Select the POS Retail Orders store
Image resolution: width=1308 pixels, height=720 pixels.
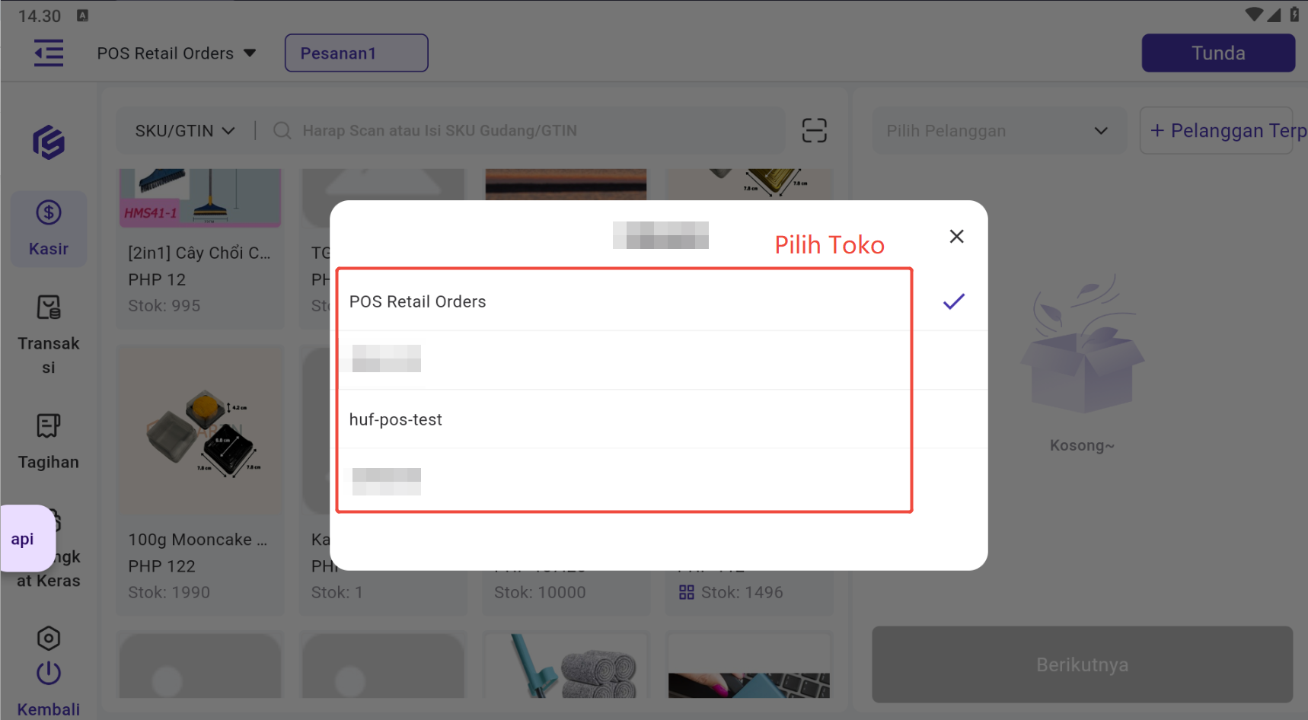tap(417, 301)
